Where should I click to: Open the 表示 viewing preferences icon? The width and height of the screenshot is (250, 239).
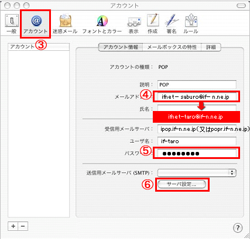tap(134, 24)
